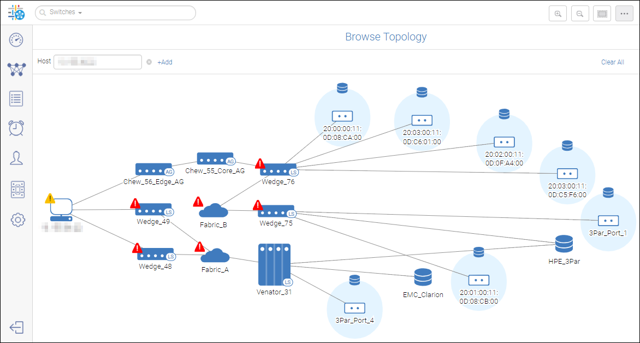Click the +Add filter link
The image size is (640, 343).
point(165,62)
